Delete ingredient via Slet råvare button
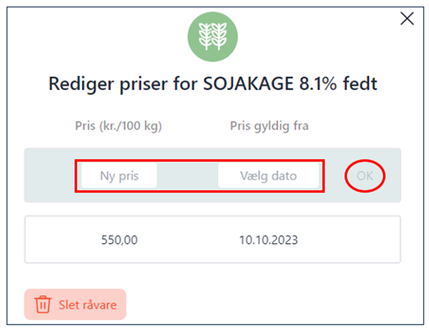 pyautogui.click(x=75, y=304)
